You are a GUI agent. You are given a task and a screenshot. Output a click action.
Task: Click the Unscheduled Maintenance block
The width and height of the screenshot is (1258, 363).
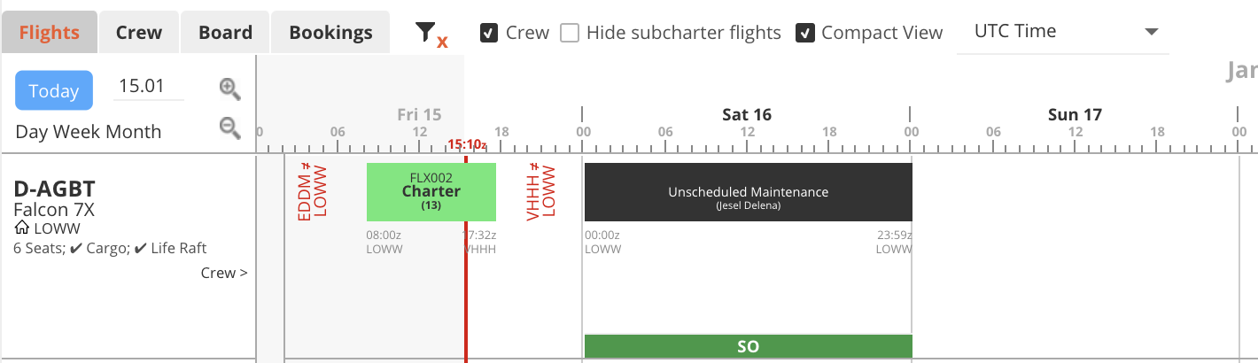748,191
